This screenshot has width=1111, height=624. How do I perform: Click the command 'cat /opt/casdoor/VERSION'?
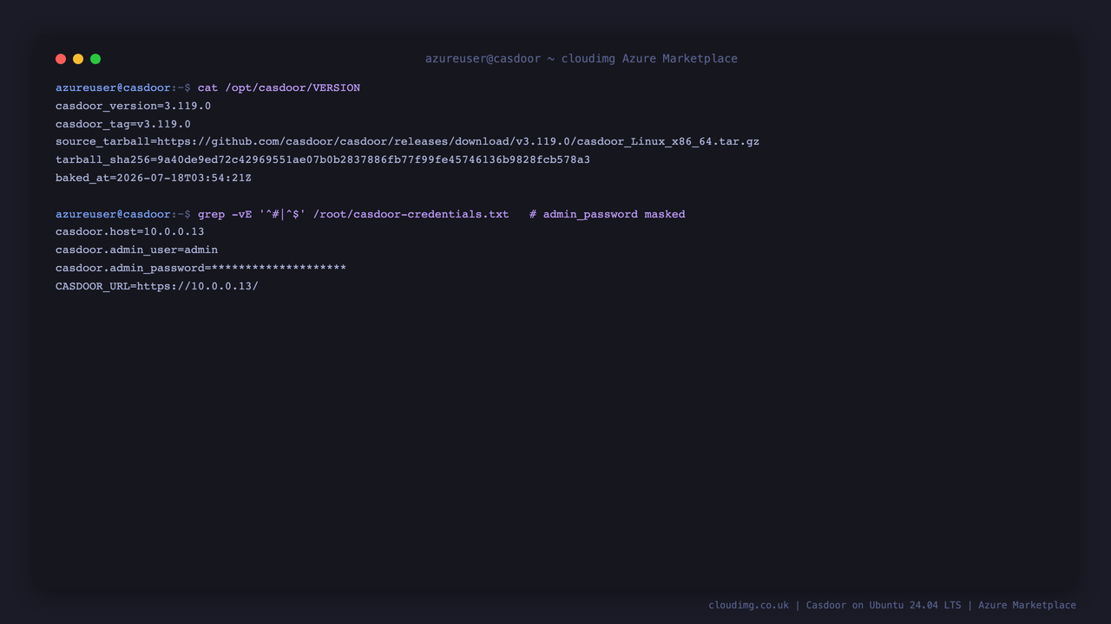pos(279,88)
